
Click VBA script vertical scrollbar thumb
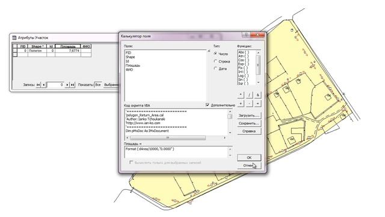coord(230,116)
